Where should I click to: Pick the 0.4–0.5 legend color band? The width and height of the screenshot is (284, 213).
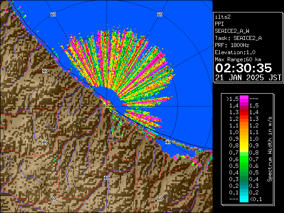pyautogui.click(x=244, y=173)
